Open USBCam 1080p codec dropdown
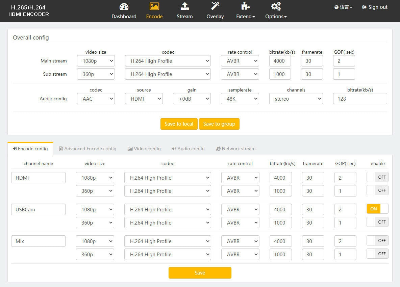 (x=168, y=210)
